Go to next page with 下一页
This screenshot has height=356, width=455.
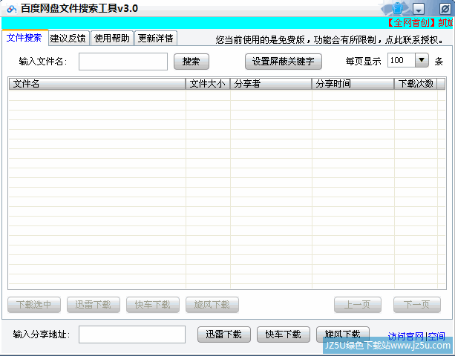point(417,305)
